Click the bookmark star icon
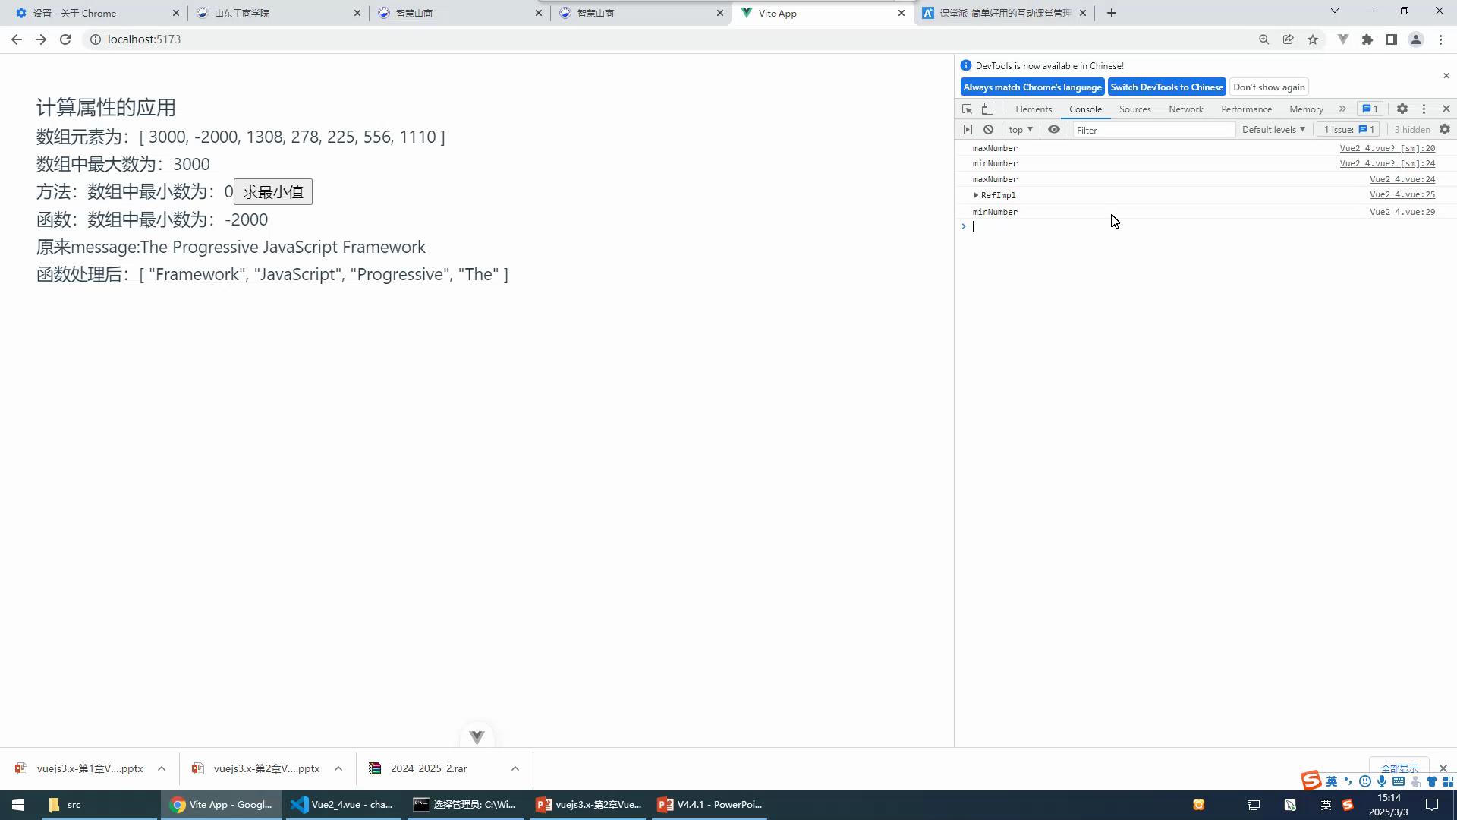The height and width of the screenshot is (820, 1457). 1313,39
